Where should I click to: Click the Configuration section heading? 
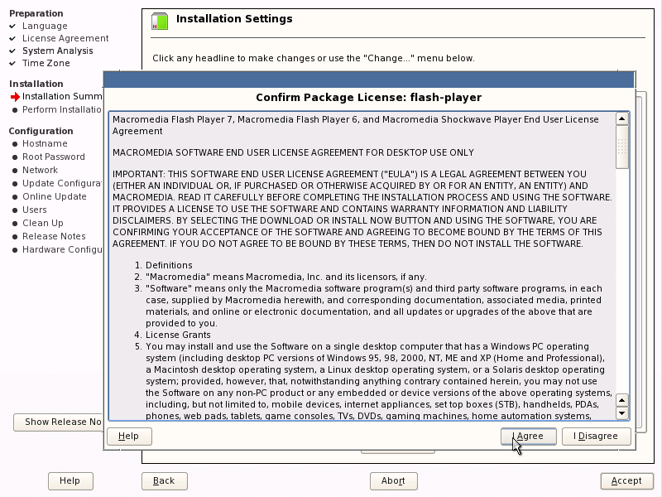[x=41, y=131]
